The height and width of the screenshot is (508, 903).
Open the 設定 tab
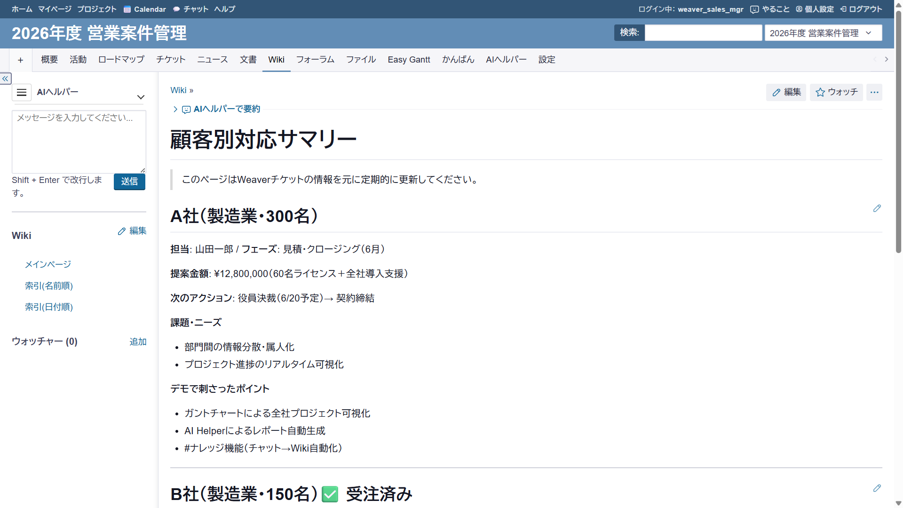click(547, 60)
